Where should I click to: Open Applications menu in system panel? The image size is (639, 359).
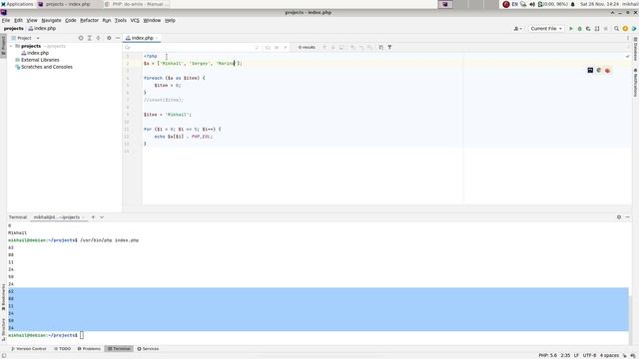tap(17, 4)
